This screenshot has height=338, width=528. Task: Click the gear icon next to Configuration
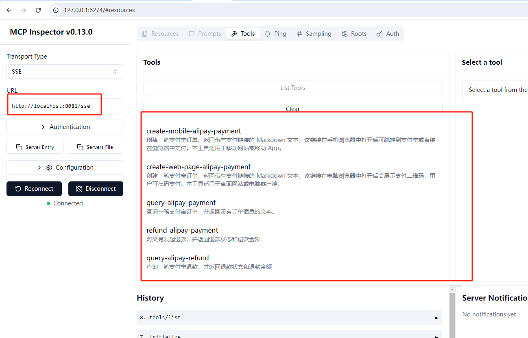pyautogui.click(x=49, y=167)
